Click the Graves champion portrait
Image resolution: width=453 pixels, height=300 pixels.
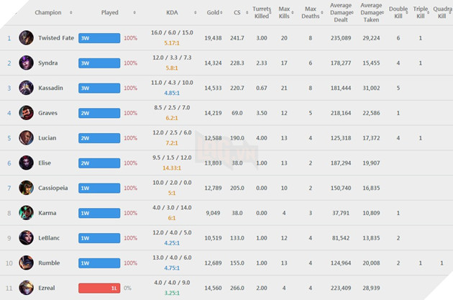click(27, 113)
